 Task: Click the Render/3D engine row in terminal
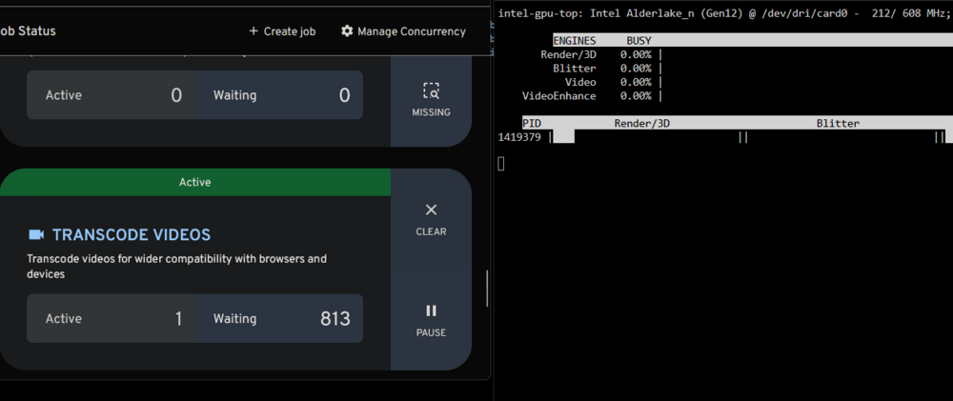coord(600,54)
